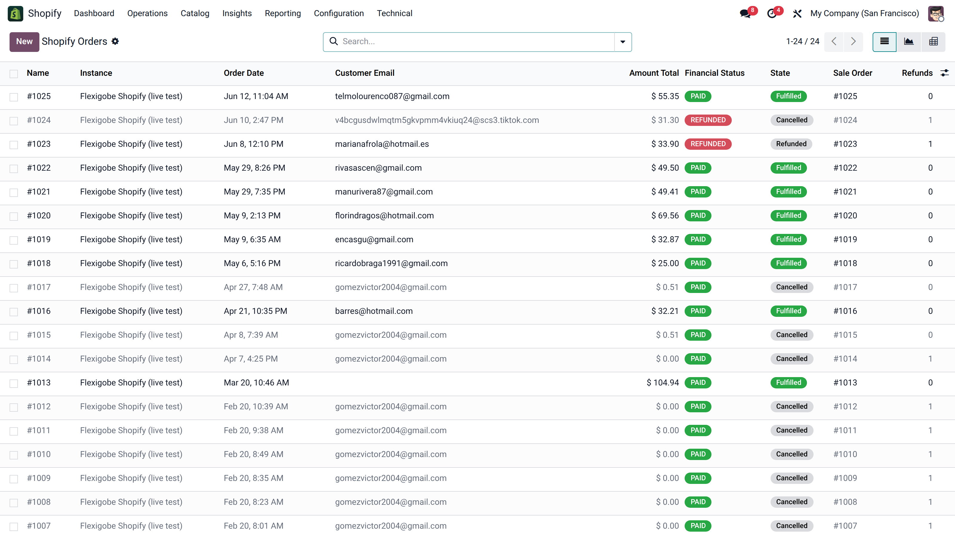Viewport: 955px width, 537px height.
Task: Sort by the Instance column header
Action: click(x=96, y=73)
